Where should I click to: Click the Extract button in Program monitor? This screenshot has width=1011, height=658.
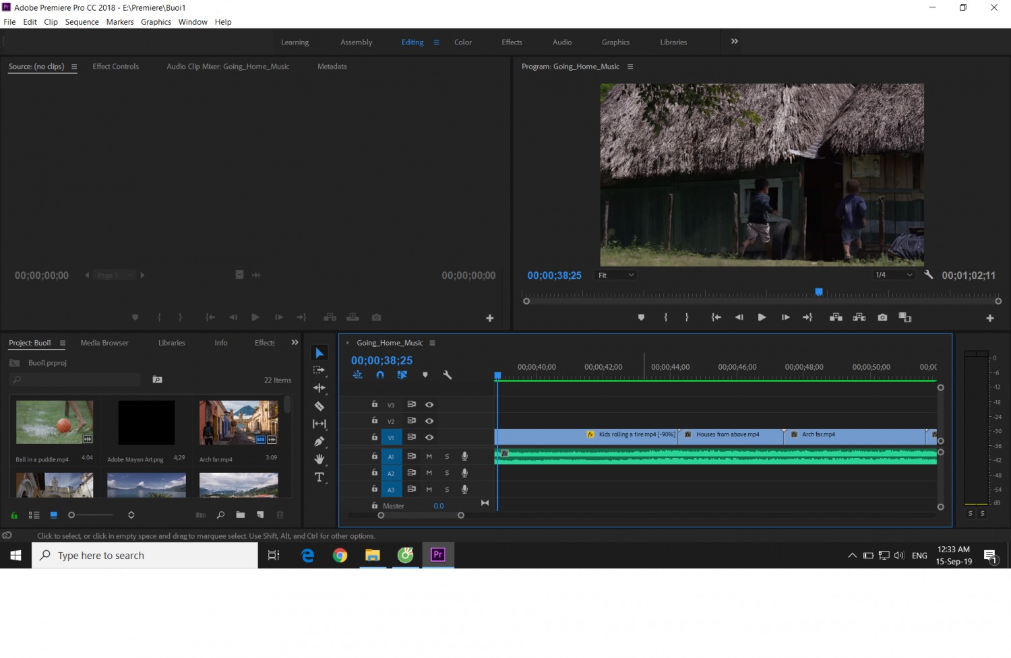[859, 317]
